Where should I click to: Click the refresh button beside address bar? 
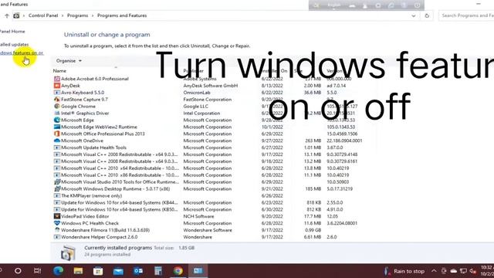point(427,15)
